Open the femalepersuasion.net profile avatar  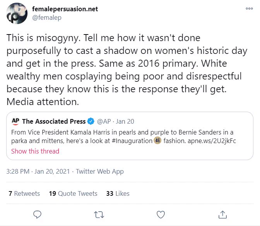[17, 13]
